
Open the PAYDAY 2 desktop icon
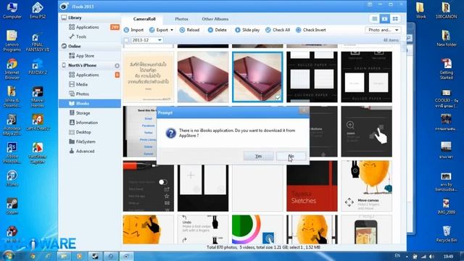tap(38, 67)
